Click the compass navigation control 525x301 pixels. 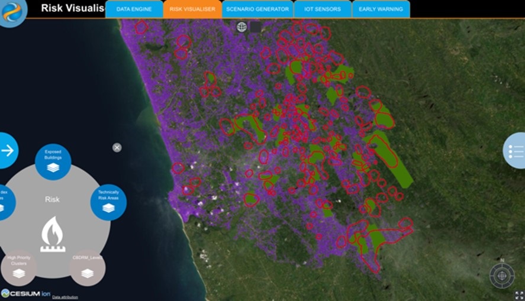pyautogui.click(x=501, y=275)
